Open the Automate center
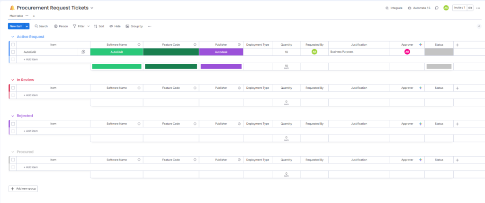485x203 pixels. point(419,8)
